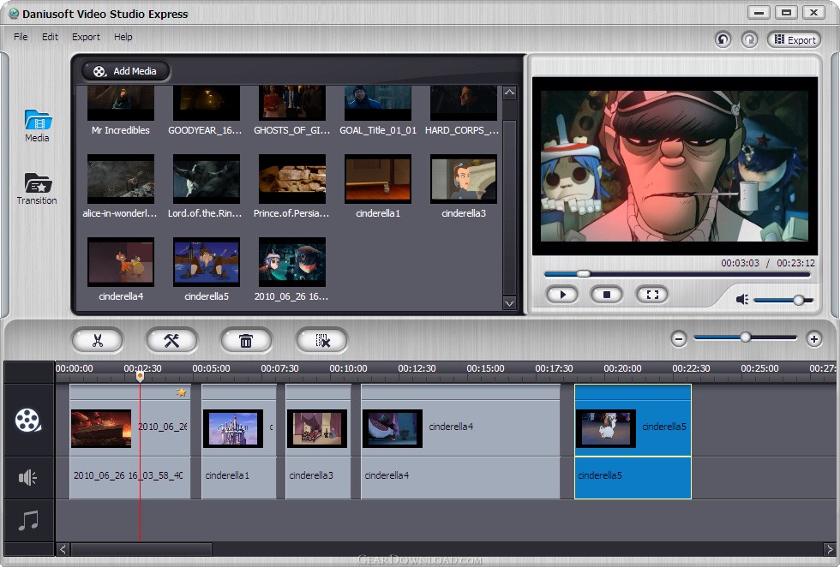Open the Help menu
This screenshot has width=840, height=567.
[123, 37]
